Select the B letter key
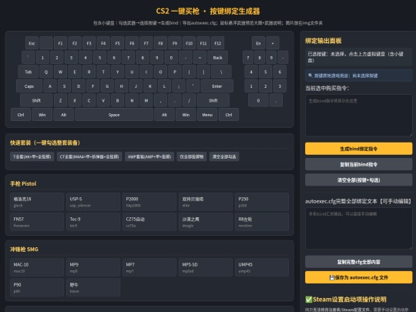This screenshot has width=416, height=312. [x=118, y=100]
